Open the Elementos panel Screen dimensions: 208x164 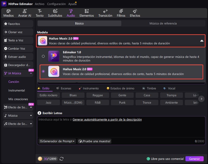tap(87, 13)
